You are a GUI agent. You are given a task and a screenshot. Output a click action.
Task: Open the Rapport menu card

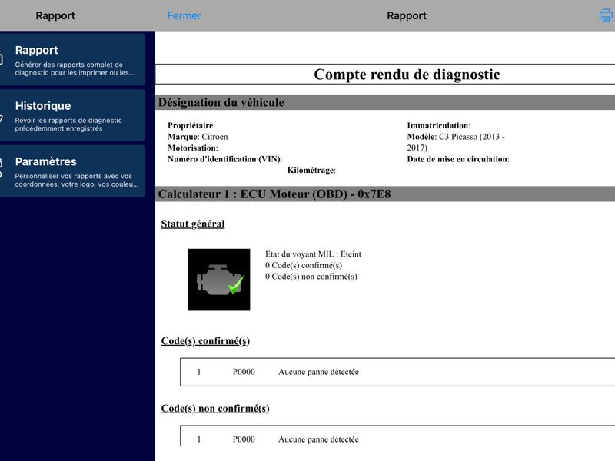72,59
